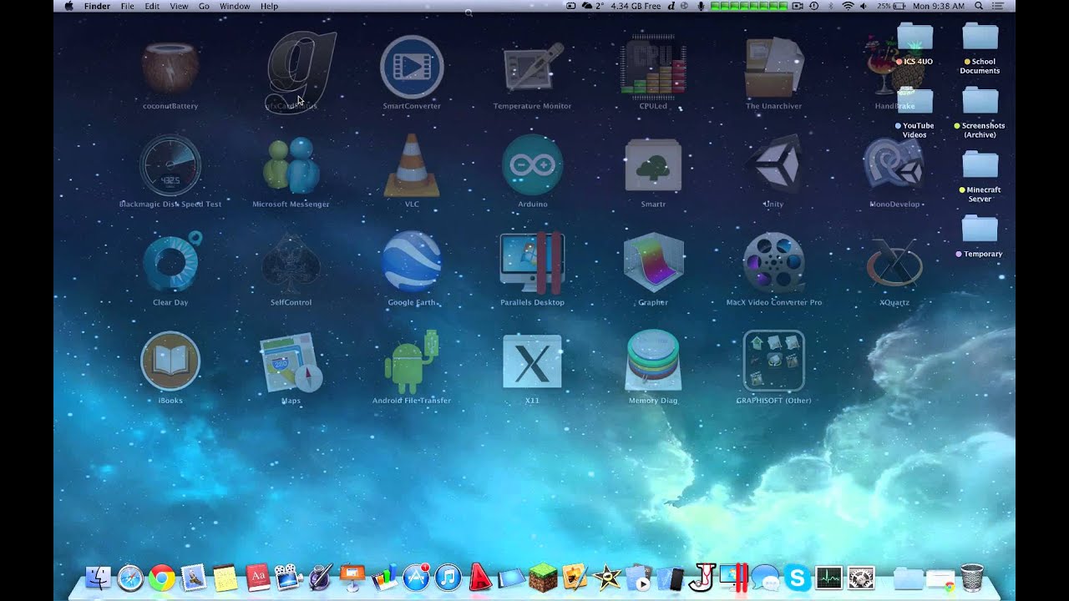This screenshot has height=601, width=1069.
Task: Launch Keynote from the Dock
Action: pos(352,578)
